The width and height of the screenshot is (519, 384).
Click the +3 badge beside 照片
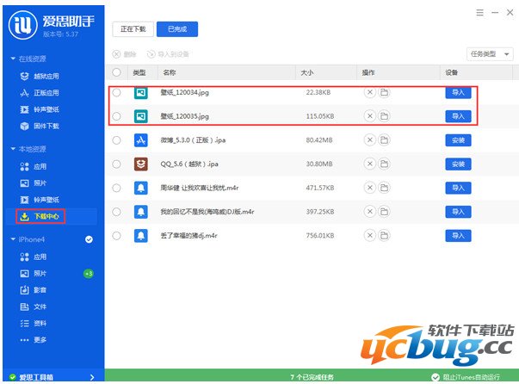[x=89, y=274]
